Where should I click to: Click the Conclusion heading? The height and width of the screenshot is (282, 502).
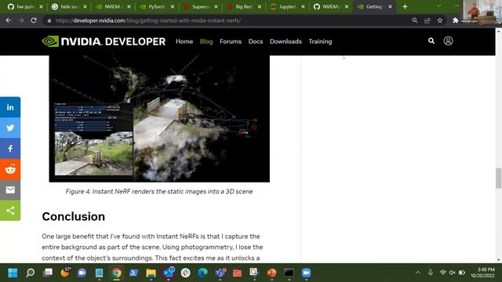point(73,217)
